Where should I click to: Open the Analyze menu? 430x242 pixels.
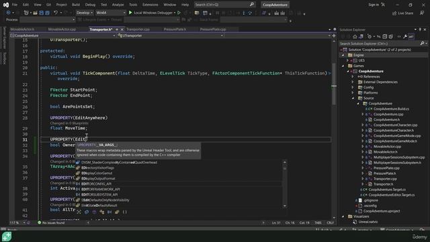[118, 5]
